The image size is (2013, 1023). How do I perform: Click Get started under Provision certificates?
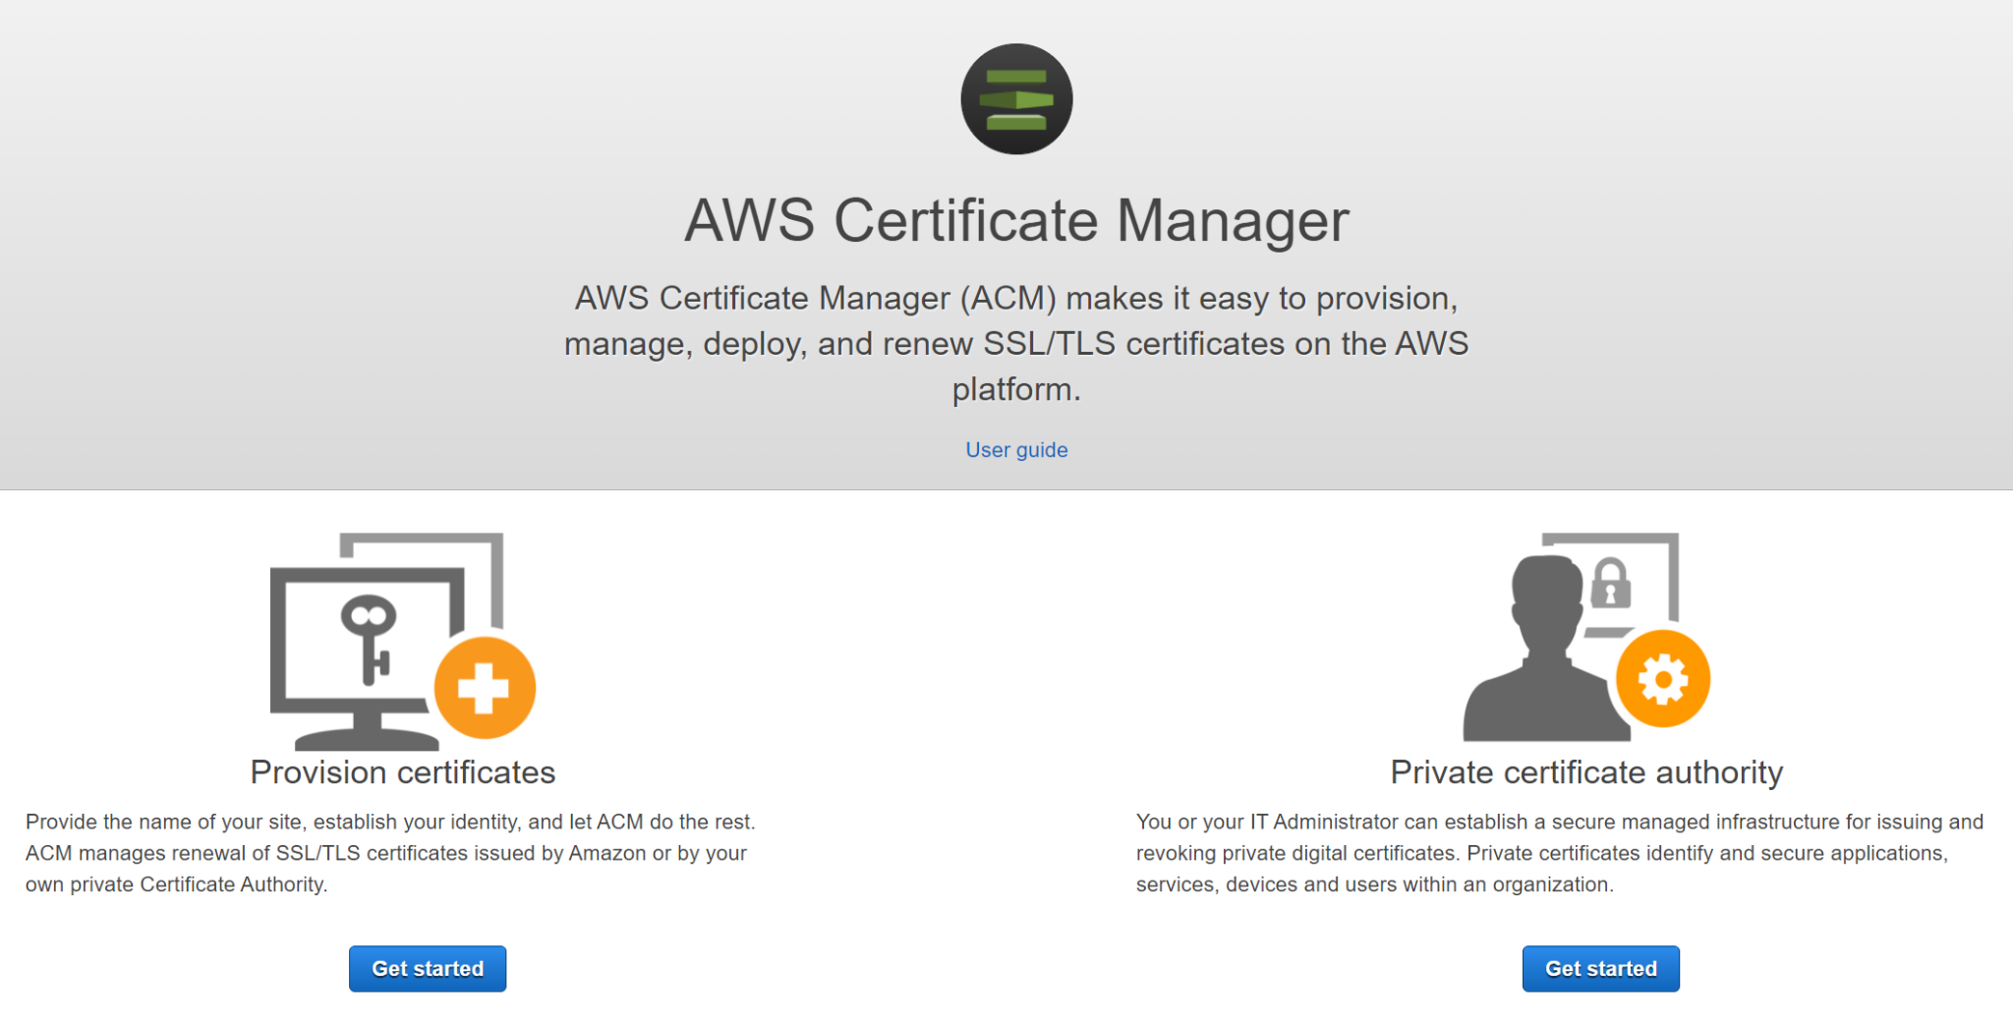428,969
